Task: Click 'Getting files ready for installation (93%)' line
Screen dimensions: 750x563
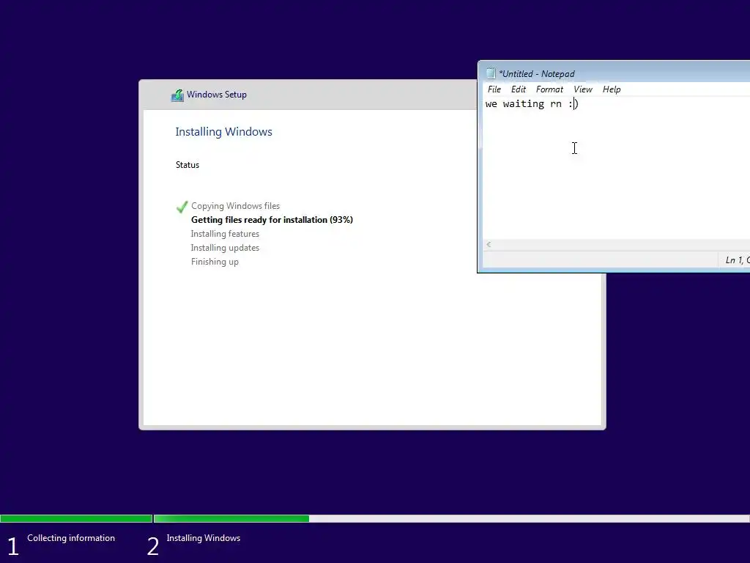Action: click(x=272, y=220)
